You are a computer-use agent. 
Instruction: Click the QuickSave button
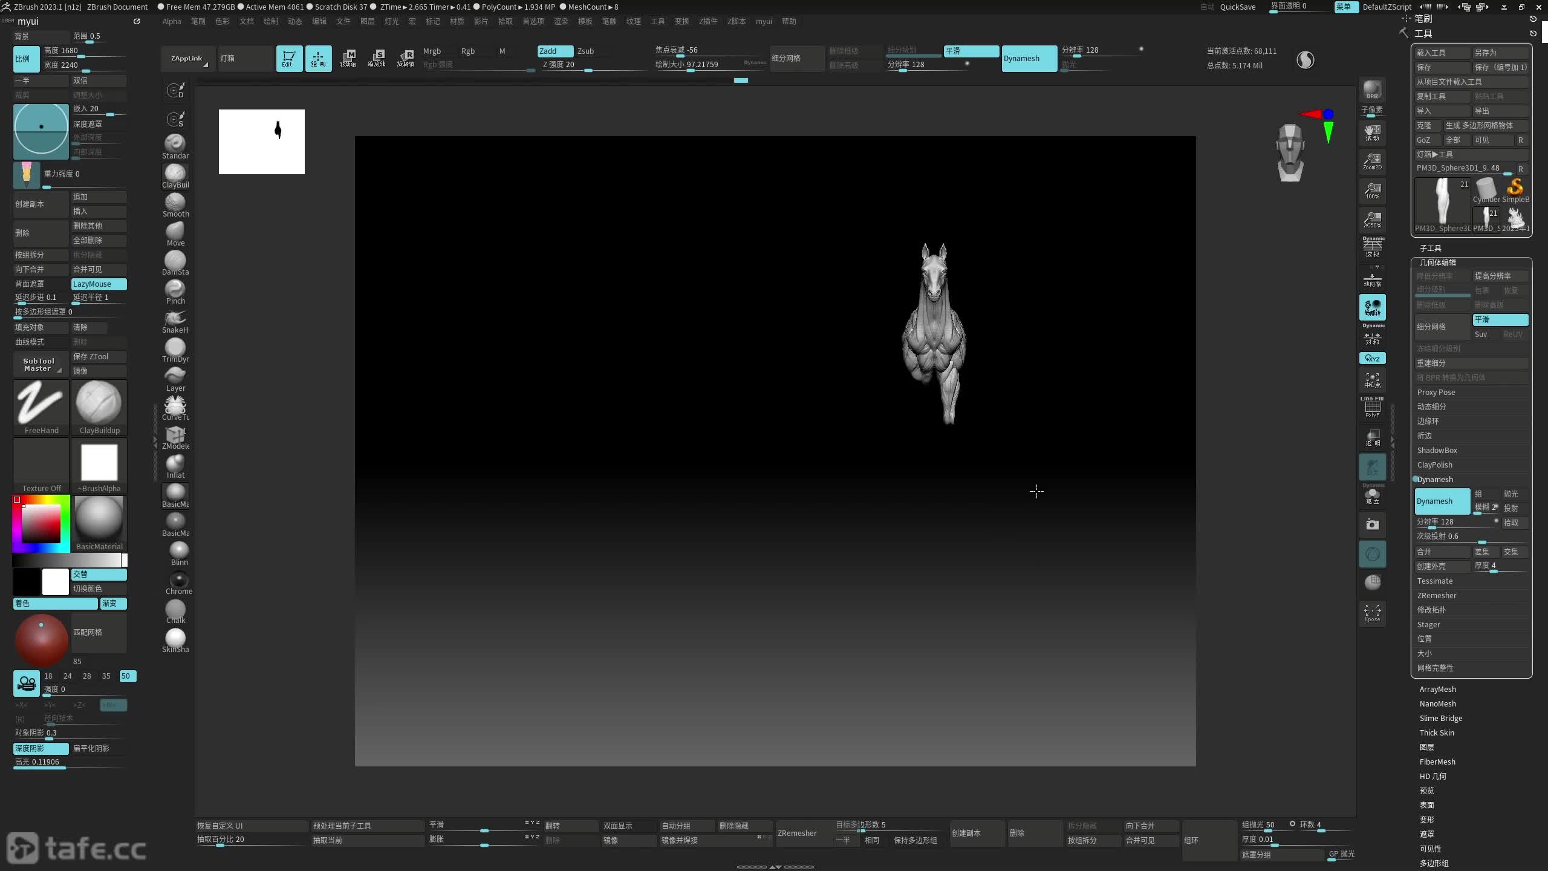[x=1237, y=7]
